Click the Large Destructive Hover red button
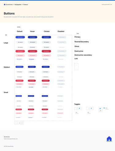Image resolution: width=115 pixels, height=151 pixels. pos(33,51)
